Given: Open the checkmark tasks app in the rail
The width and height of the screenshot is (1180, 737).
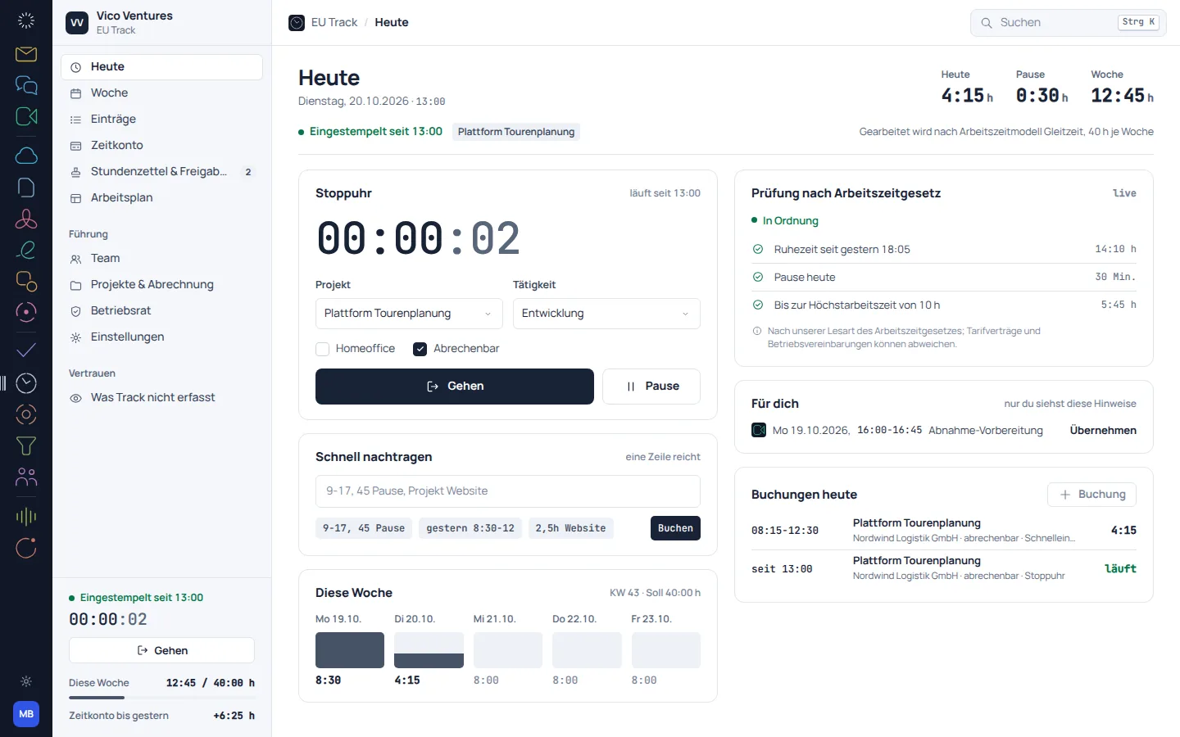Looking at the screenshot, I should tap(26, 350).
